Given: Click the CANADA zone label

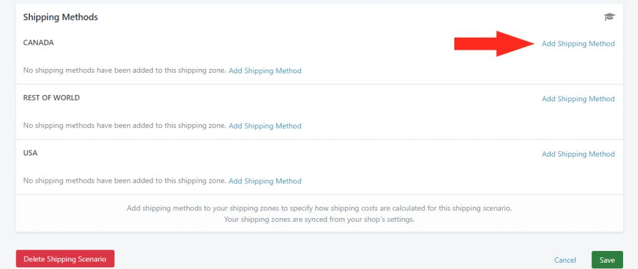Looking at the screenshot, I should (38, 43).
